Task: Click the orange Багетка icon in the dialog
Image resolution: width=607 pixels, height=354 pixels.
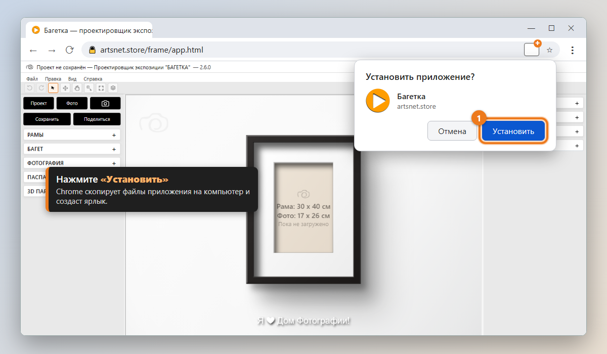Action: point(377,101)
